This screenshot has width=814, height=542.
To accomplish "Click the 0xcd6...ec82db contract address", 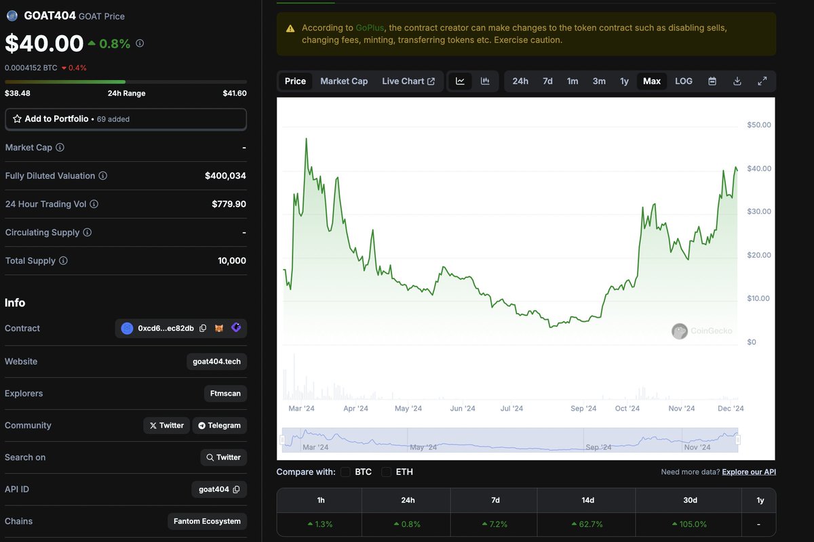I will point(166,329).
